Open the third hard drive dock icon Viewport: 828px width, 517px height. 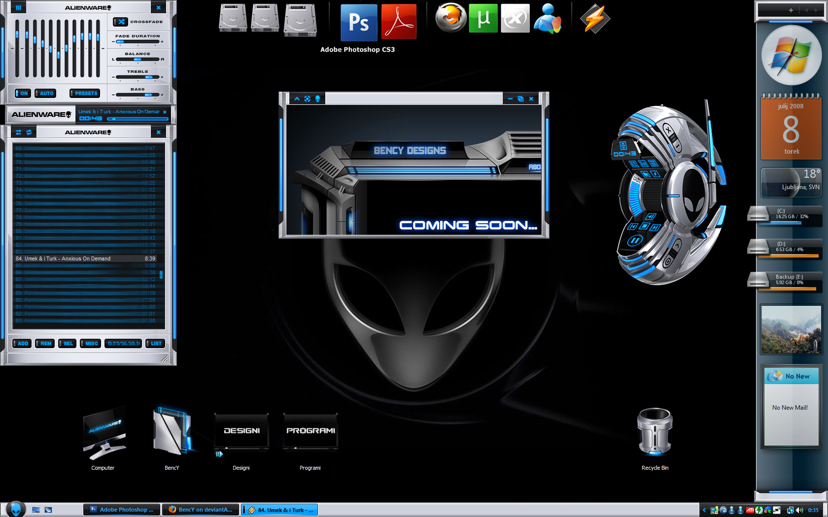tap(300, 21)
